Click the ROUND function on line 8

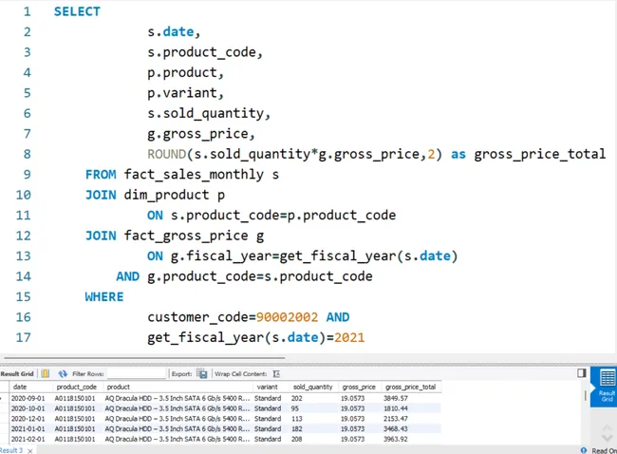tap(166, 154)
